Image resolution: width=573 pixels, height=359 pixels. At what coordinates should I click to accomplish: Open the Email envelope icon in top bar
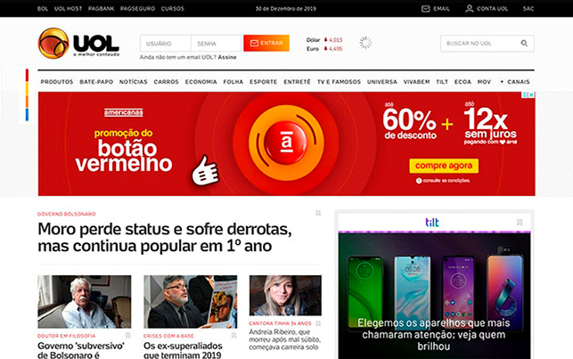pos(425,8)
